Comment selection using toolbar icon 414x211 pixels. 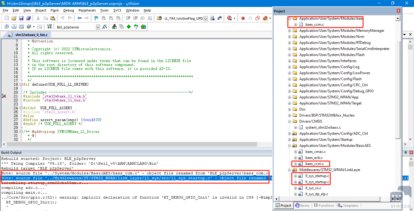click(143, 18)
